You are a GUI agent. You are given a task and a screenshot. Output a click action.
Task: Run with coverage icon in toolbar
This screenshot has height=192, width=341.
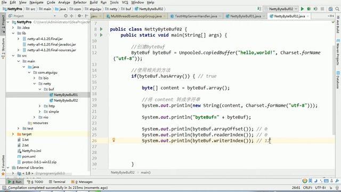pyautogui.click(x=315, y=9)
